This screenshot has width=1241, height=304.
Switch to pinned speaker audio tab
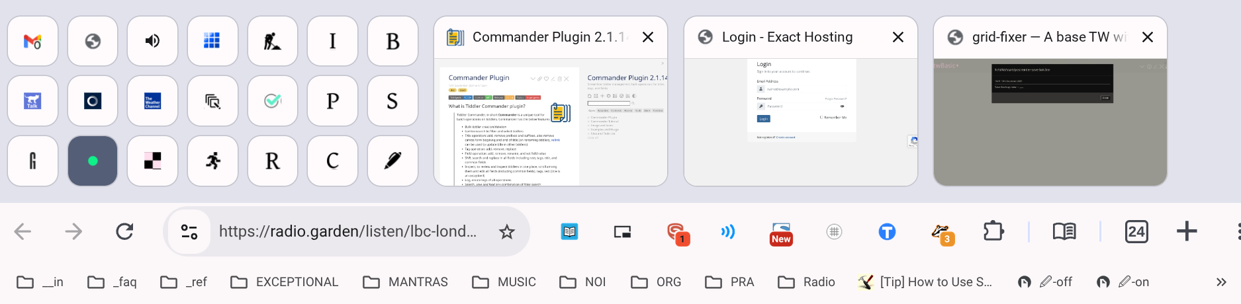tap(152, 42)
